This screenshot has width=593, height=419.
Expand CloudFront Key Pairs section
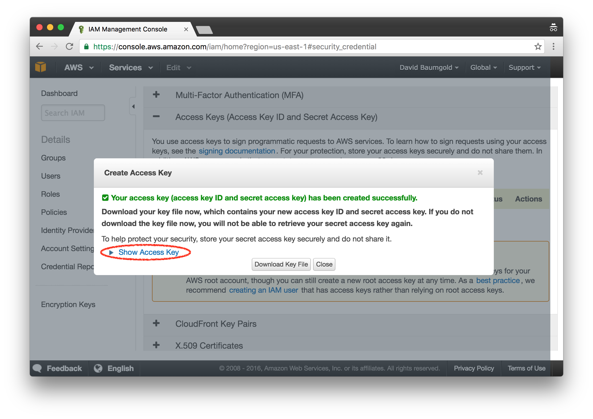[x=156, y=323]
